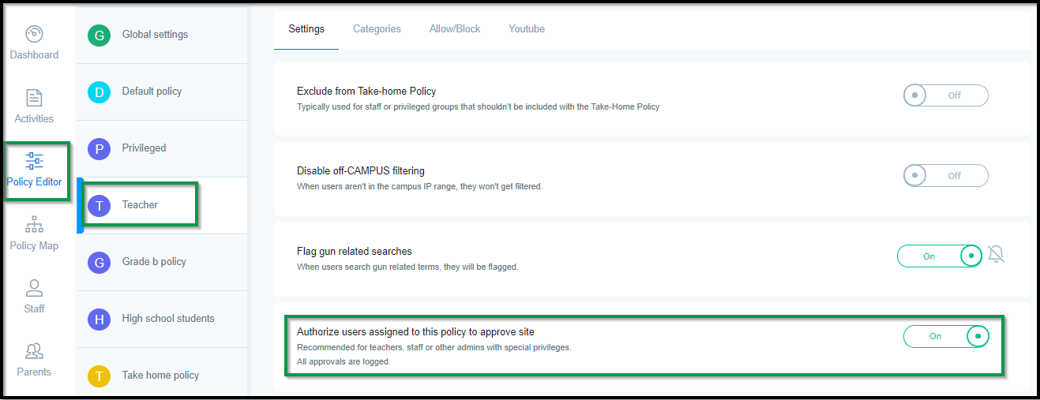Select the Teacher policy label
The image size is (1040, 400).
point(140,205)
